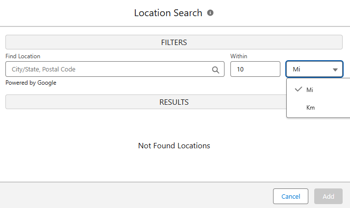Choose the Mi option in the list
Image resolution: width=350 pixels, height=208 pixels.
310,90
